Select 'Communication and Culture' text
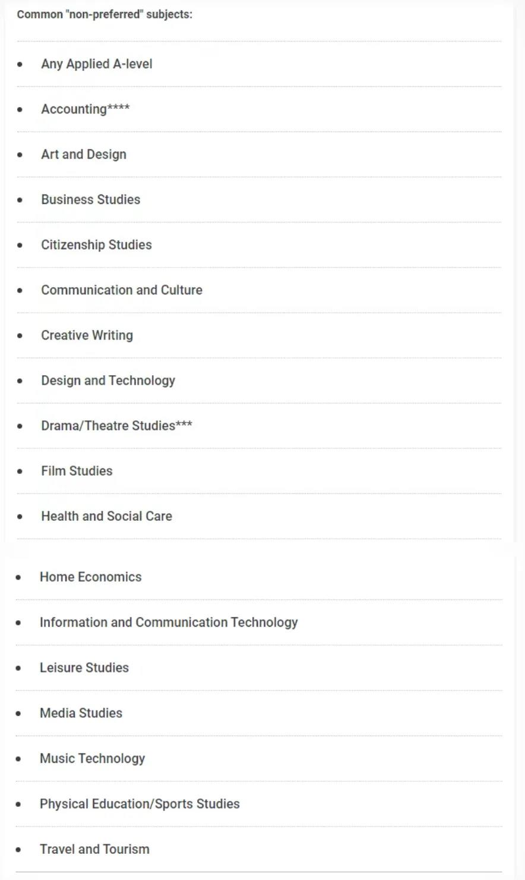525x880 pixels. point(122,290)
